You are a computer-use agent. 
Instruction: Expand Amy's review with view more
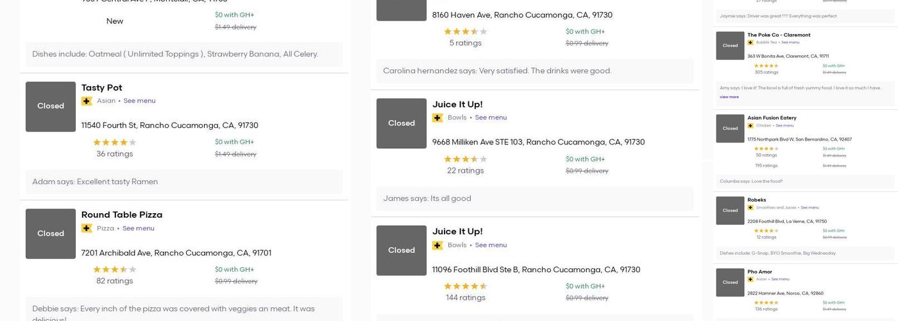729,97
